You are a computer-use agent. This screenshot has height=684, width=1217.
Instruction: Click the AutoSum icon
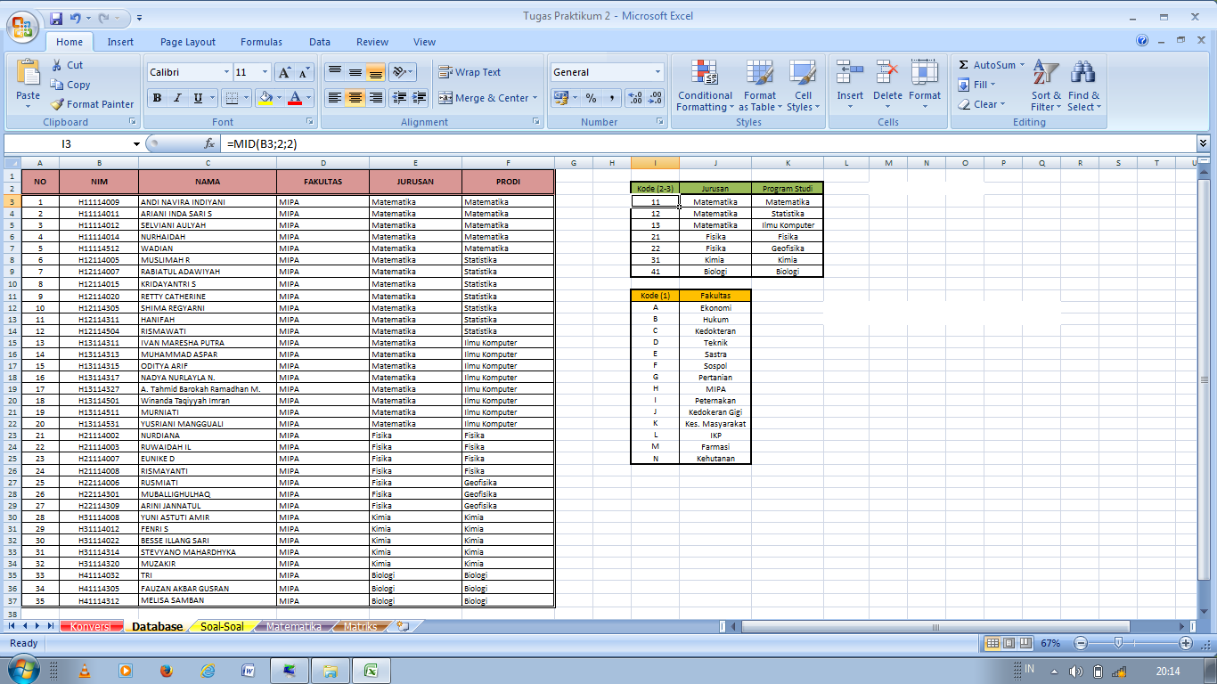965,64
